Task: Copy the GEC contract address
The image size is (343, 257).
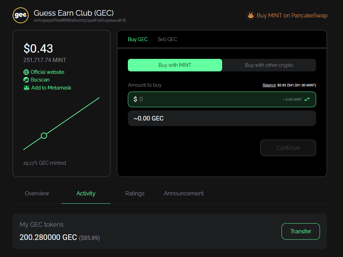Action: point(124,20)
